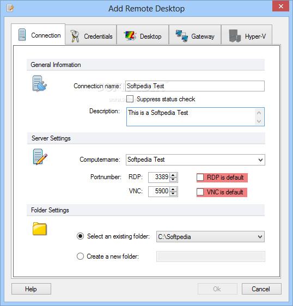Click the Connection name input field
Viewport: 293px width, 306px height.
(x=195, y=86)
